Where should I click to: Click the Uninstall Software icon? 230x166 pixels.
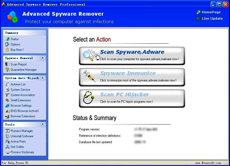7,136
